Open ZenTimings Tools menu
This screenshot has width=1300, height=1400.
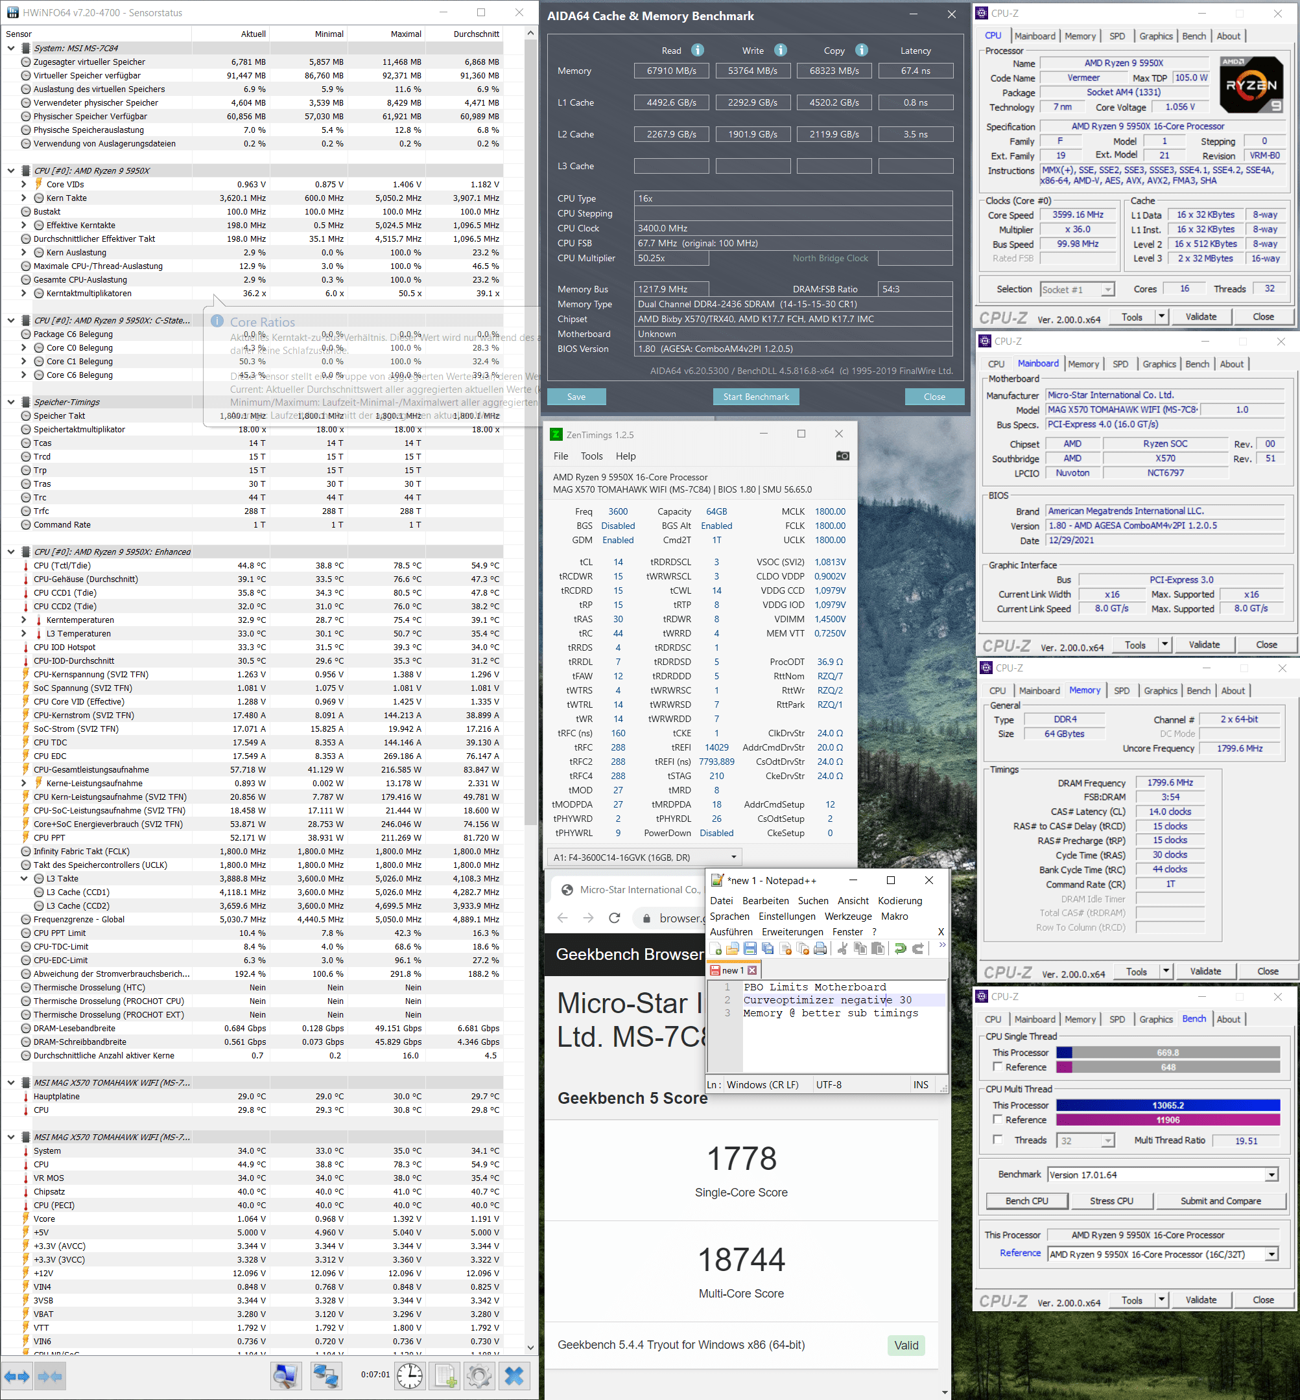pyautogui.click(x=591, y=456)
